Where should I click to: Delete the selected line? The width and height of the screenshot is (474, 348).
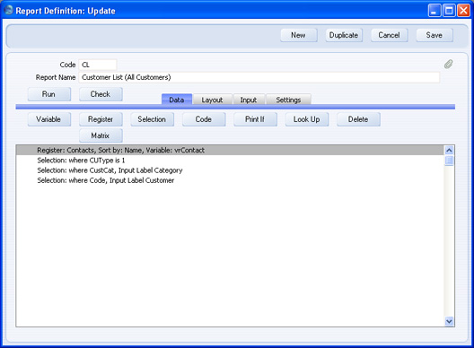coord(358,119)
